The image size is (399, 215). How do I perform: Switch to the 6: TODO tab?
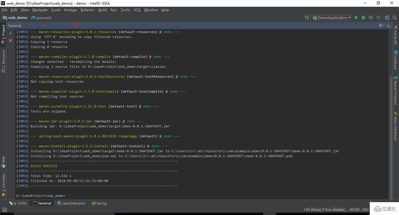click(18, 203)
